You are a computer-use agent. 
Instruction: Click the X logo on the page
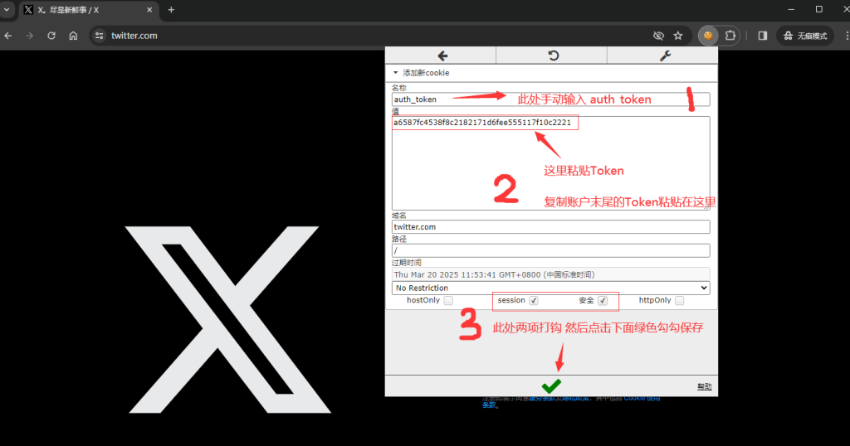coord(229,319)
